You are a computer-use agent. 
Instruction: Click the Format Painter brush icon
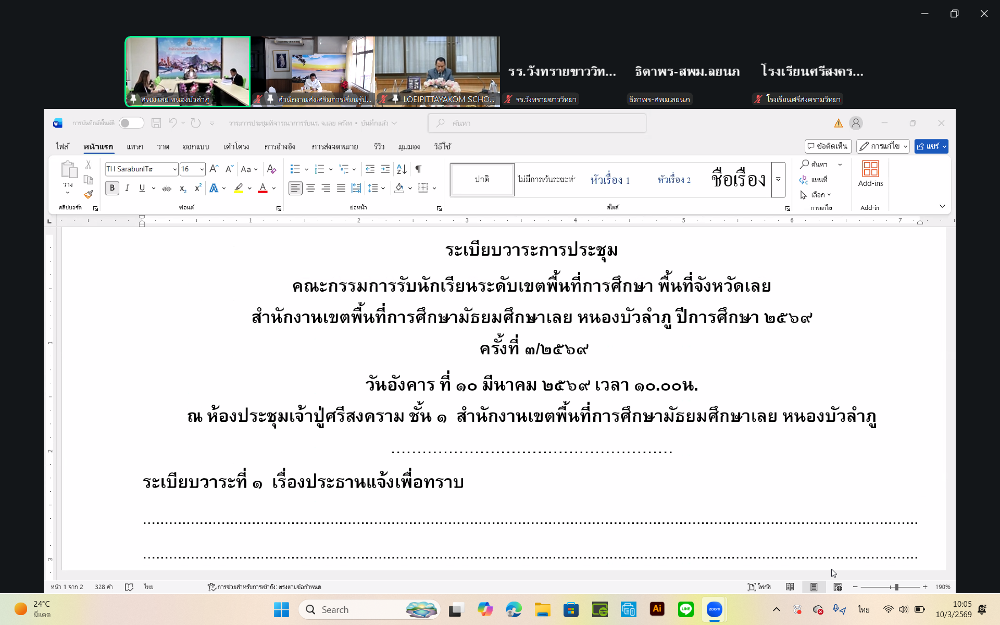pyautogui.click(x=89, y=194)
